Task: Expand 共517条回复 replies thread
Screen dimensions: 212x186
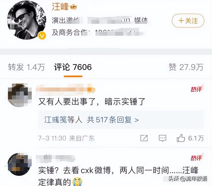Action: tap(113, 120)
